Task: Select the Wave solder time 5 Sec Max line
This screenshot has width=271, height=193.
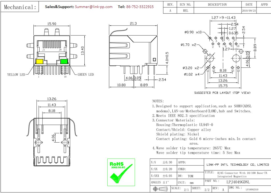Action: tap(198, 153)
